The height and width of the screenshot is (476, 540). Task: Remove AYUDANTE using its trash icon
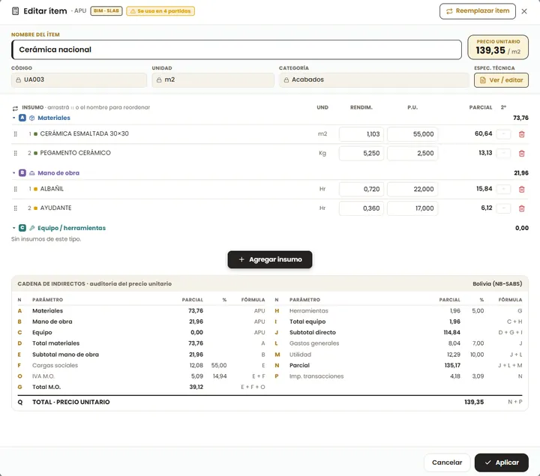[x=521, y=208]
